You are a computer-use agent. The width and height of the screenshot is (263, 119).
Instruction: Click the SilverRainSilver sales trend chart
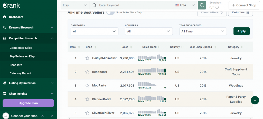(152, 111)
